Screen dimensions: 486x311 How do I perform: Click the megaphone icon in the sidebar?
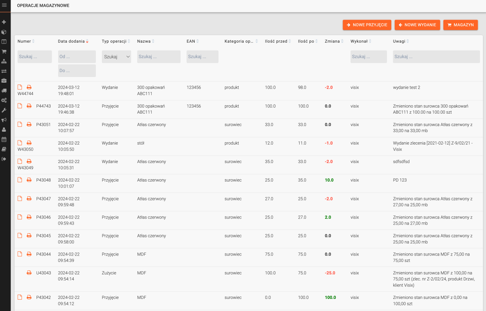4,120
